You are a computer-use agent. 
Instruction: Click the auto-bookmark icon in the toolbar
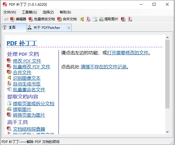tap(88, 19)
